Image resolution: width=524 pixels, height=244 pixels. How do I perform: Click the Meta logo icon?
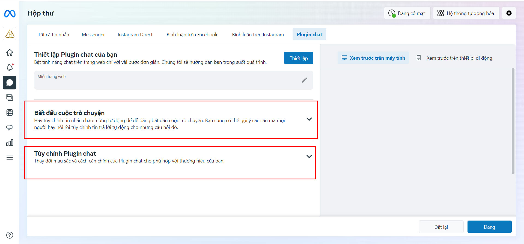click(10, 13)
